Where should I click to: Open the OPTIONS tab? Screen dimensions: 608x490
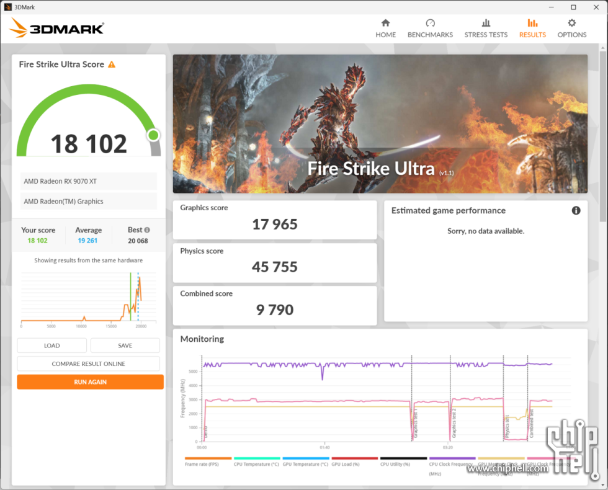(x=572, y=29)
